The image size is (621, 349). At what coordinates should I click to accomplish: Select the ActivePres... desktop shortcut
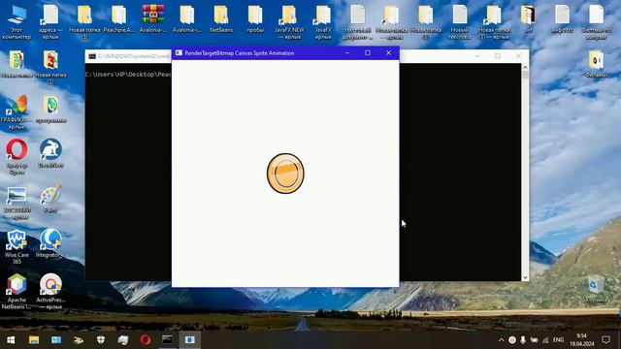pos(50,291)
